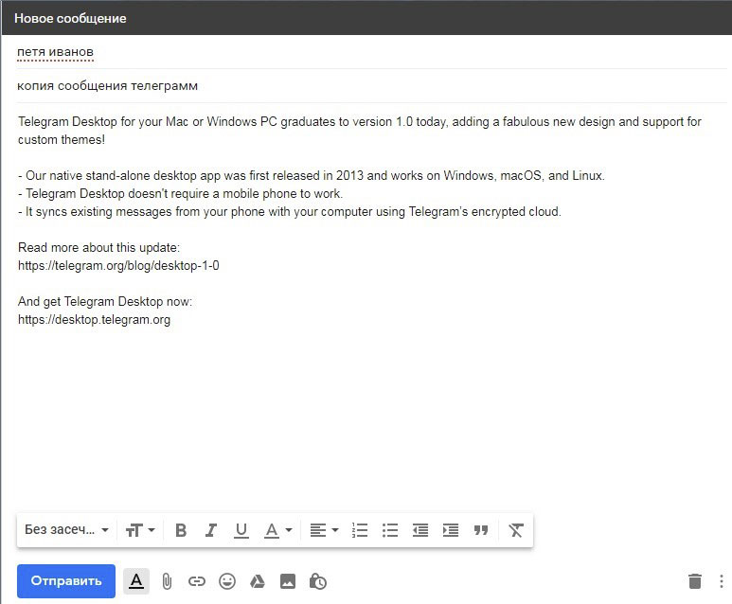Toggle bold formatting
This screenshot has width=732, height=604.
tap(181, 530)
